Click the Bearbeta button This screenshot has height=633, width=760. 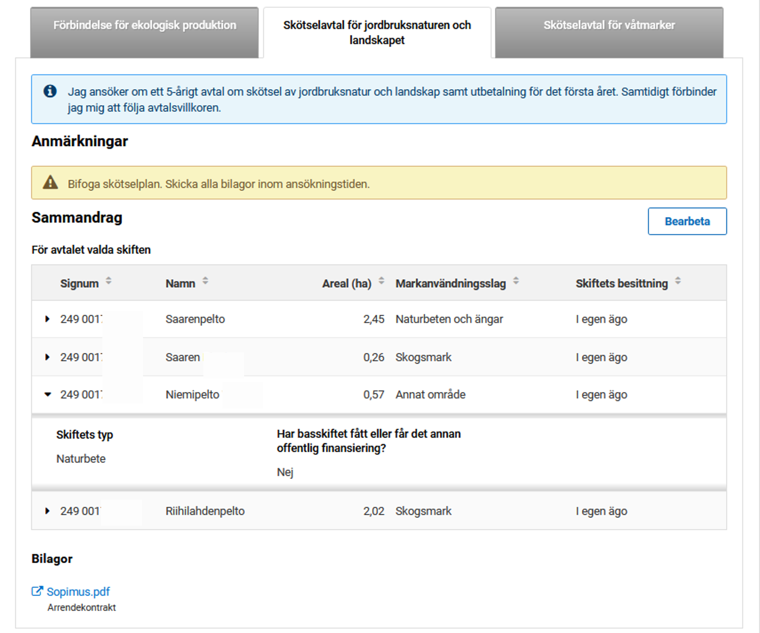687,221
